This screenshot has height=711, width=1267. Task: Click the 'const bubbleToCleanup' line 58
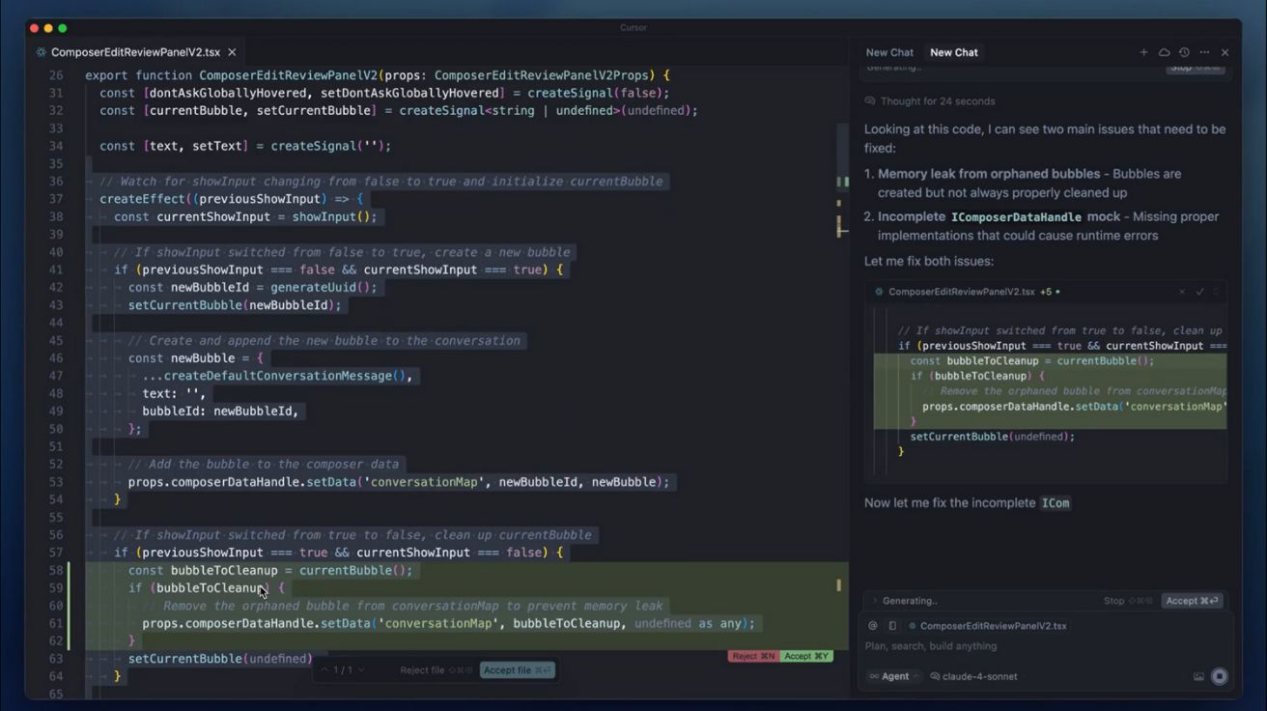(270, 571)
